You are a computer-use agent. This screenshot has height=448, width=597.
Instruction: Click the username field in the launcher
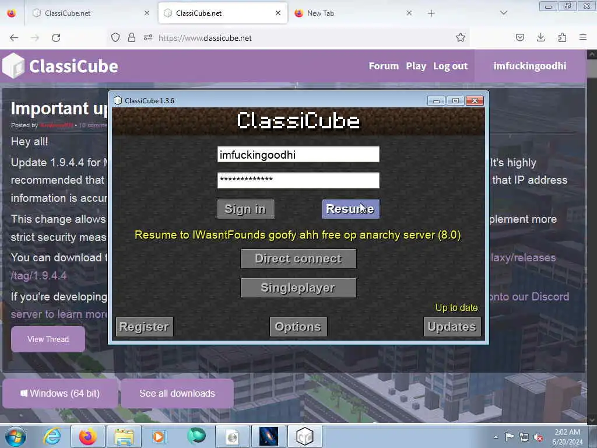(298, 154)
